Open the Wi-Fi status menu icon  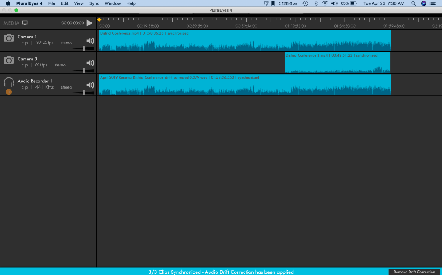(x=324, y=3)
